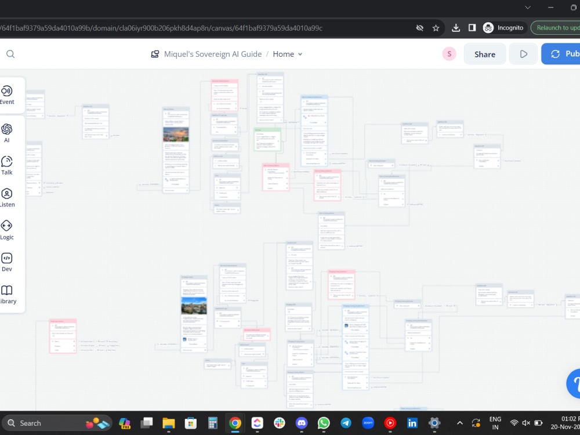Select the AI block category
The width and height of the screenshot is (580, 435).
tap(6, 132)
